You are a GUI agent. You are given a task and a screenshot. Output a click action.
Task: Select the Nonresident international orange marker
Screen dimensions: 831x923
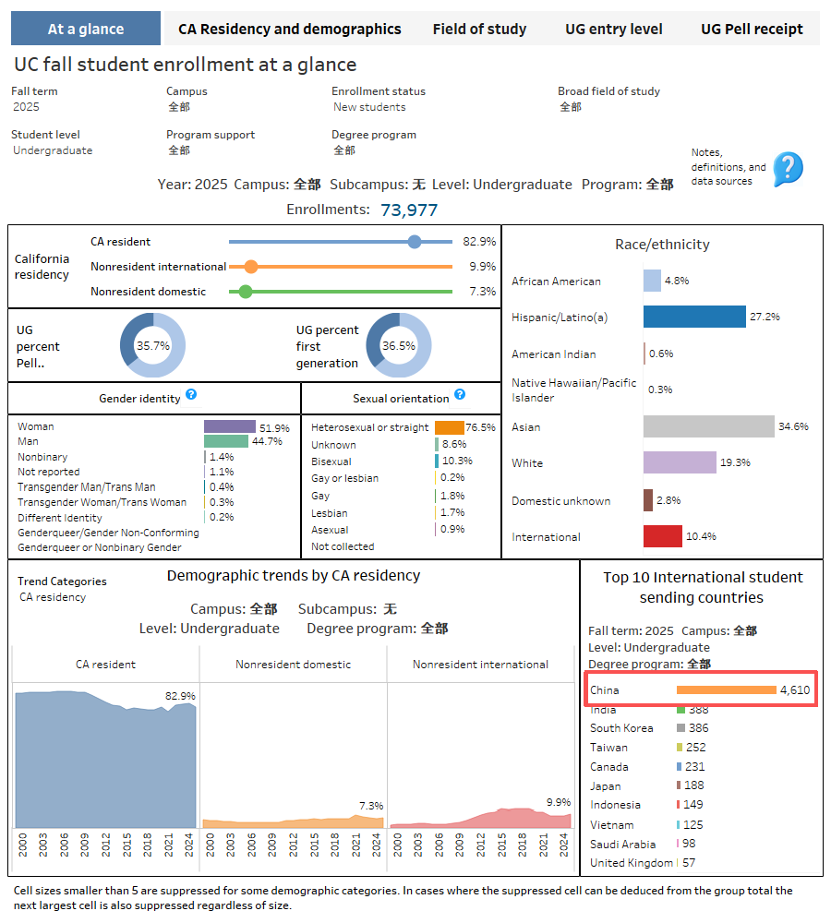pos(250,267)
